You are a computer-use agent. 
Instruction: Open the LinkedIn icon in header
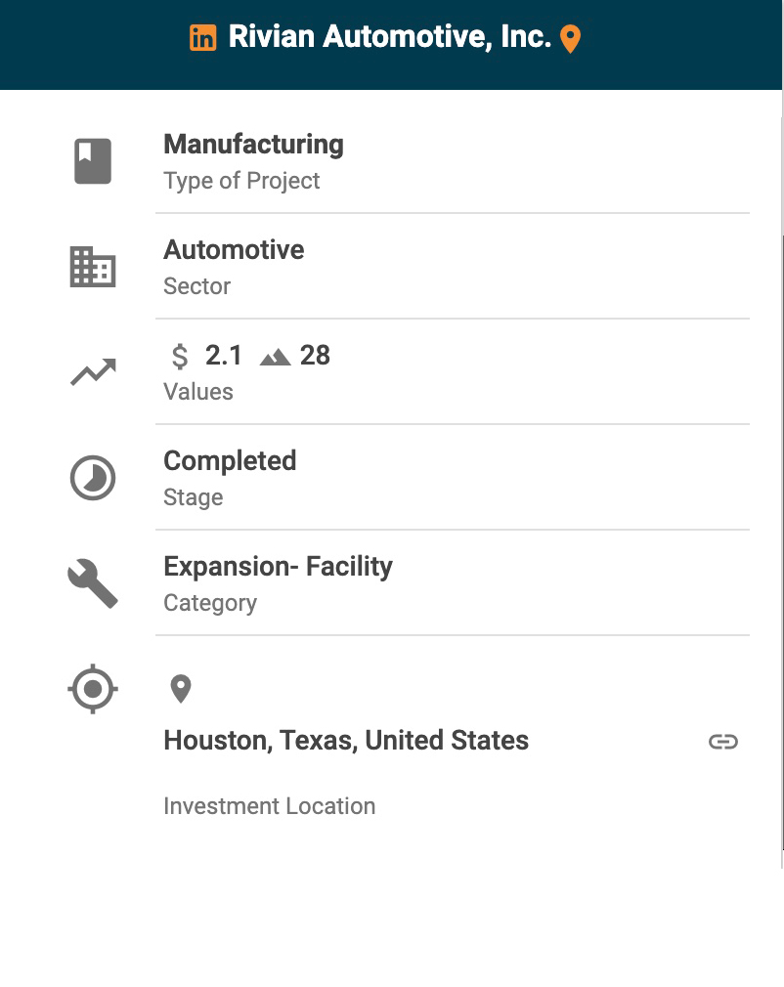tap(202, 38)
